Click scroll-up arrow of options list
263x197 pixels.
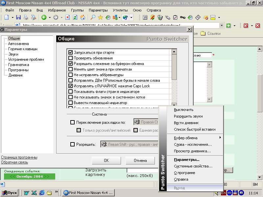[174, 52]
